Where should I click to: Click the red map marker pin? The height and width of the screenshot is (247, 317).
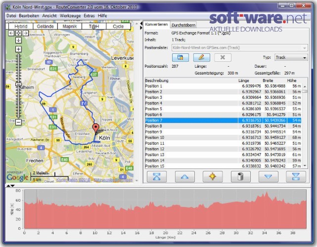pos(95,128)
